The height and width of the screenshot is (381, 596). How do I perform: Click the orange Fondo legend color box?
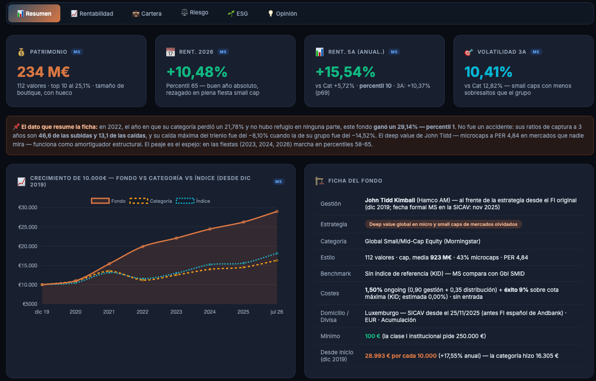click(100, 201)
